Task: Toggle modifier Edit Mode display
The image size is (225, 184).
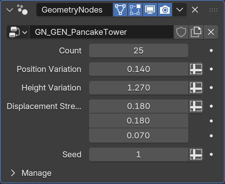Action: [x=135, y=10]
